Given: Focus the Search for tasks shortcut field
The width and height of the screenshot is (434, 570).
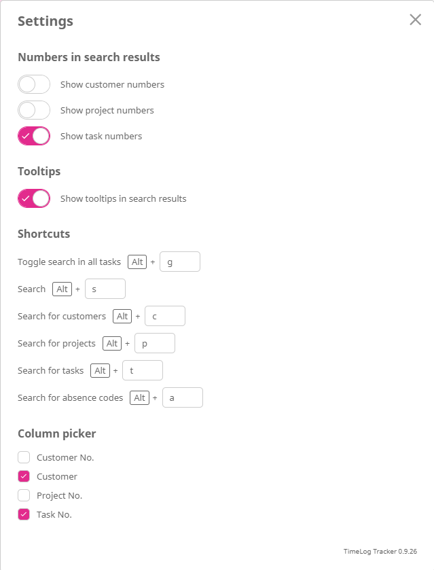Looking at the screenshot, I should click(143, 370).
